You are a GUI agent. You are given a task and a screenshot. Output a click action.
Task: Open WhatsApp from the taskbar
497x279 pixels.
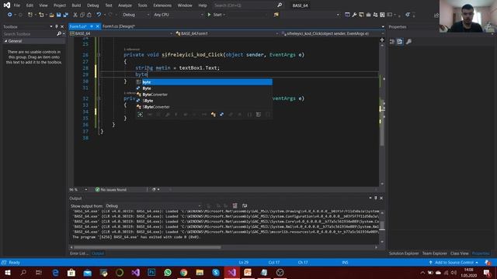tap(168, 272)
